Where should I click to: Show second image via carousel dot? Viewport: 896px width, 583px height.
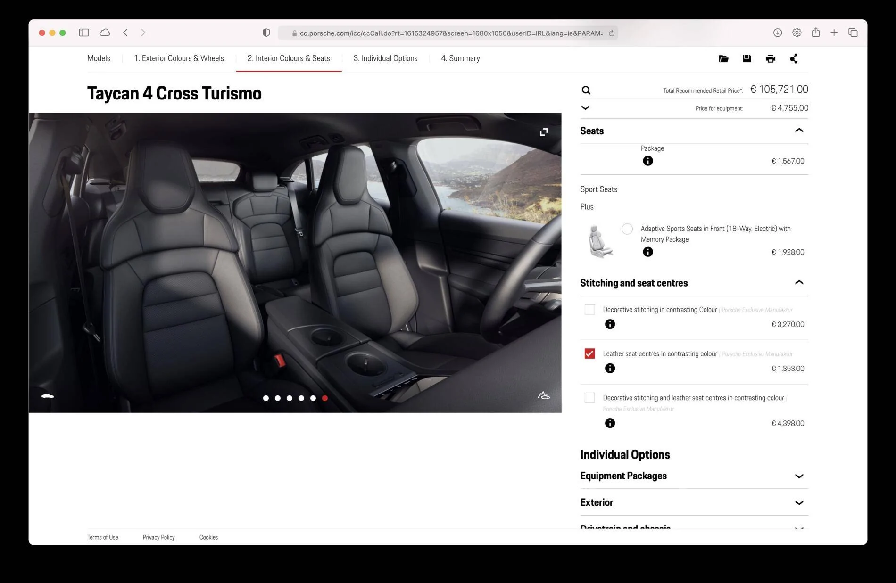coord(278,398)
